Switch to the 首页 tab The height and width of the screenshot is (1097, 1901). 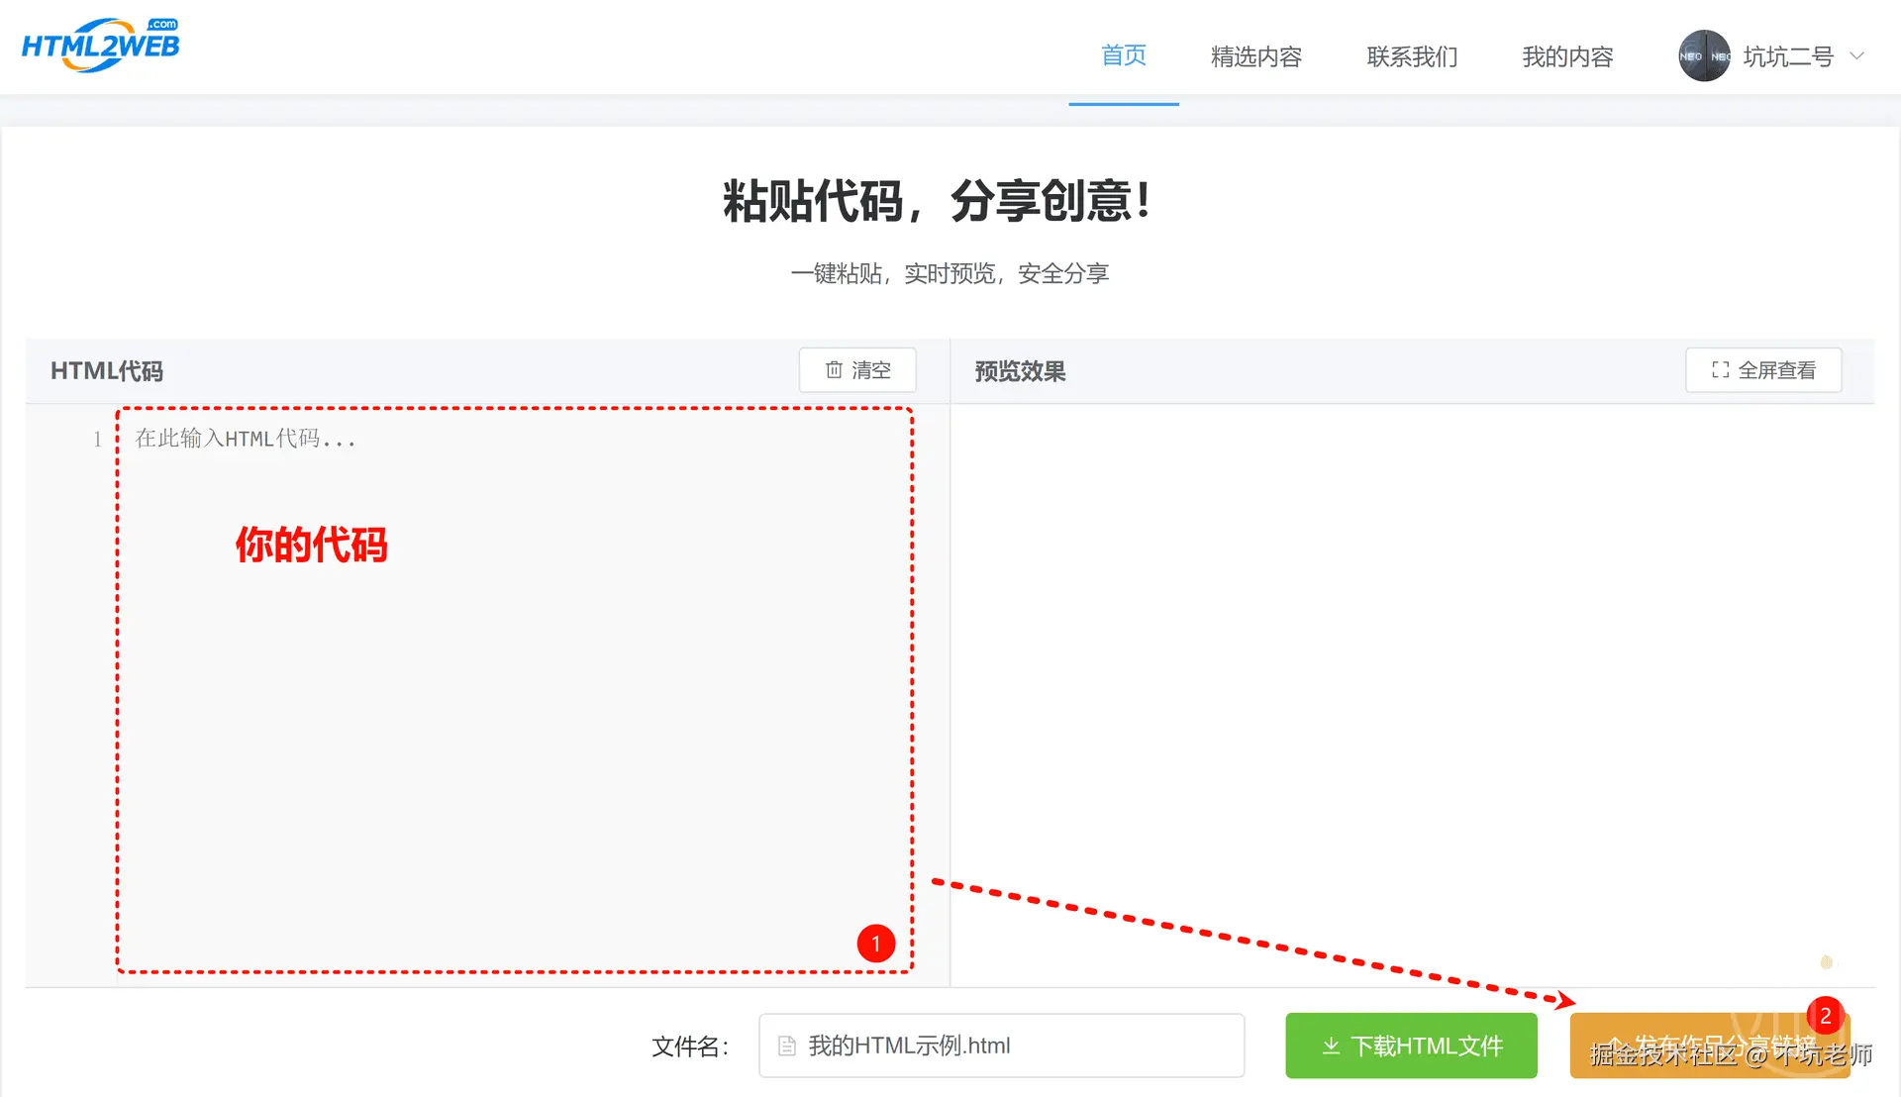click(x=1124, y=56)
